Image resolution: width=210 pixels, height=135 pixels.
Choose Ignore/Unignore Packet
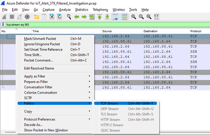tap(55, 44)
